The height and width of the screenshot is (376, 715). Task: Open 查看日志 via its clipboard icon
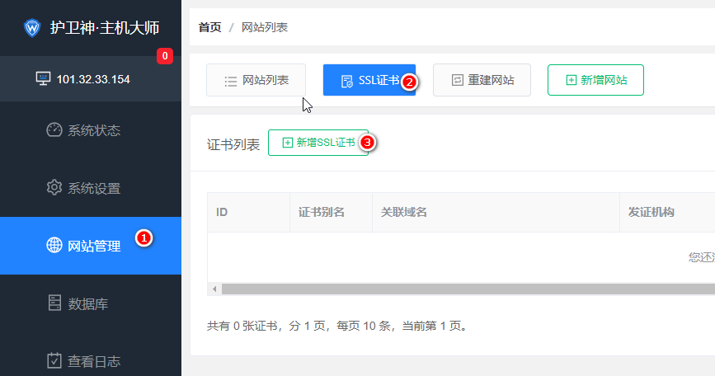click(54, 360)
